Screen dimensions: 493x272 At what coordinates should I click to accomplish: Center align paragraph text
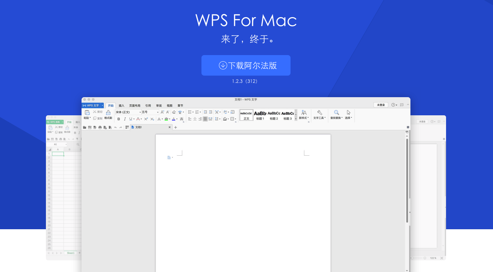[195, 119]
